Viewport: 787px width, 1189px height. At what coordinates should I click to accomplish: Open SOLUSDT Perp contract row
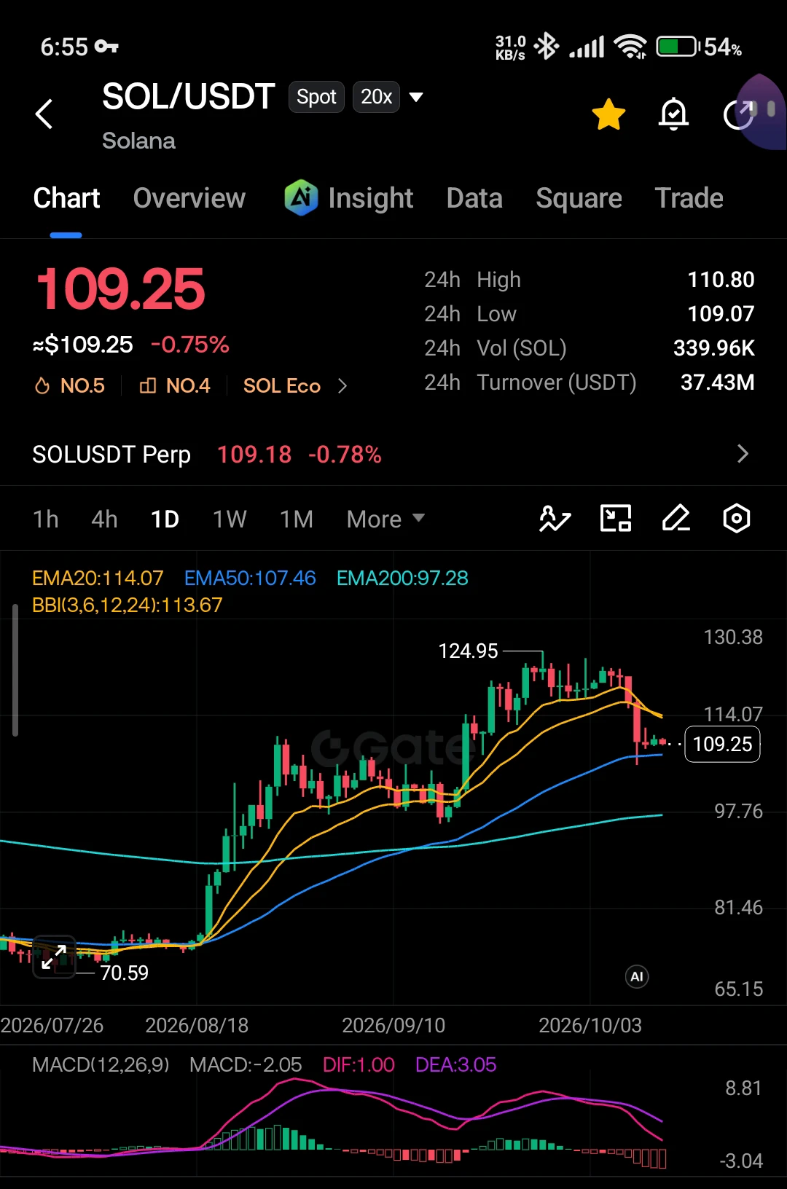(393, 454)
